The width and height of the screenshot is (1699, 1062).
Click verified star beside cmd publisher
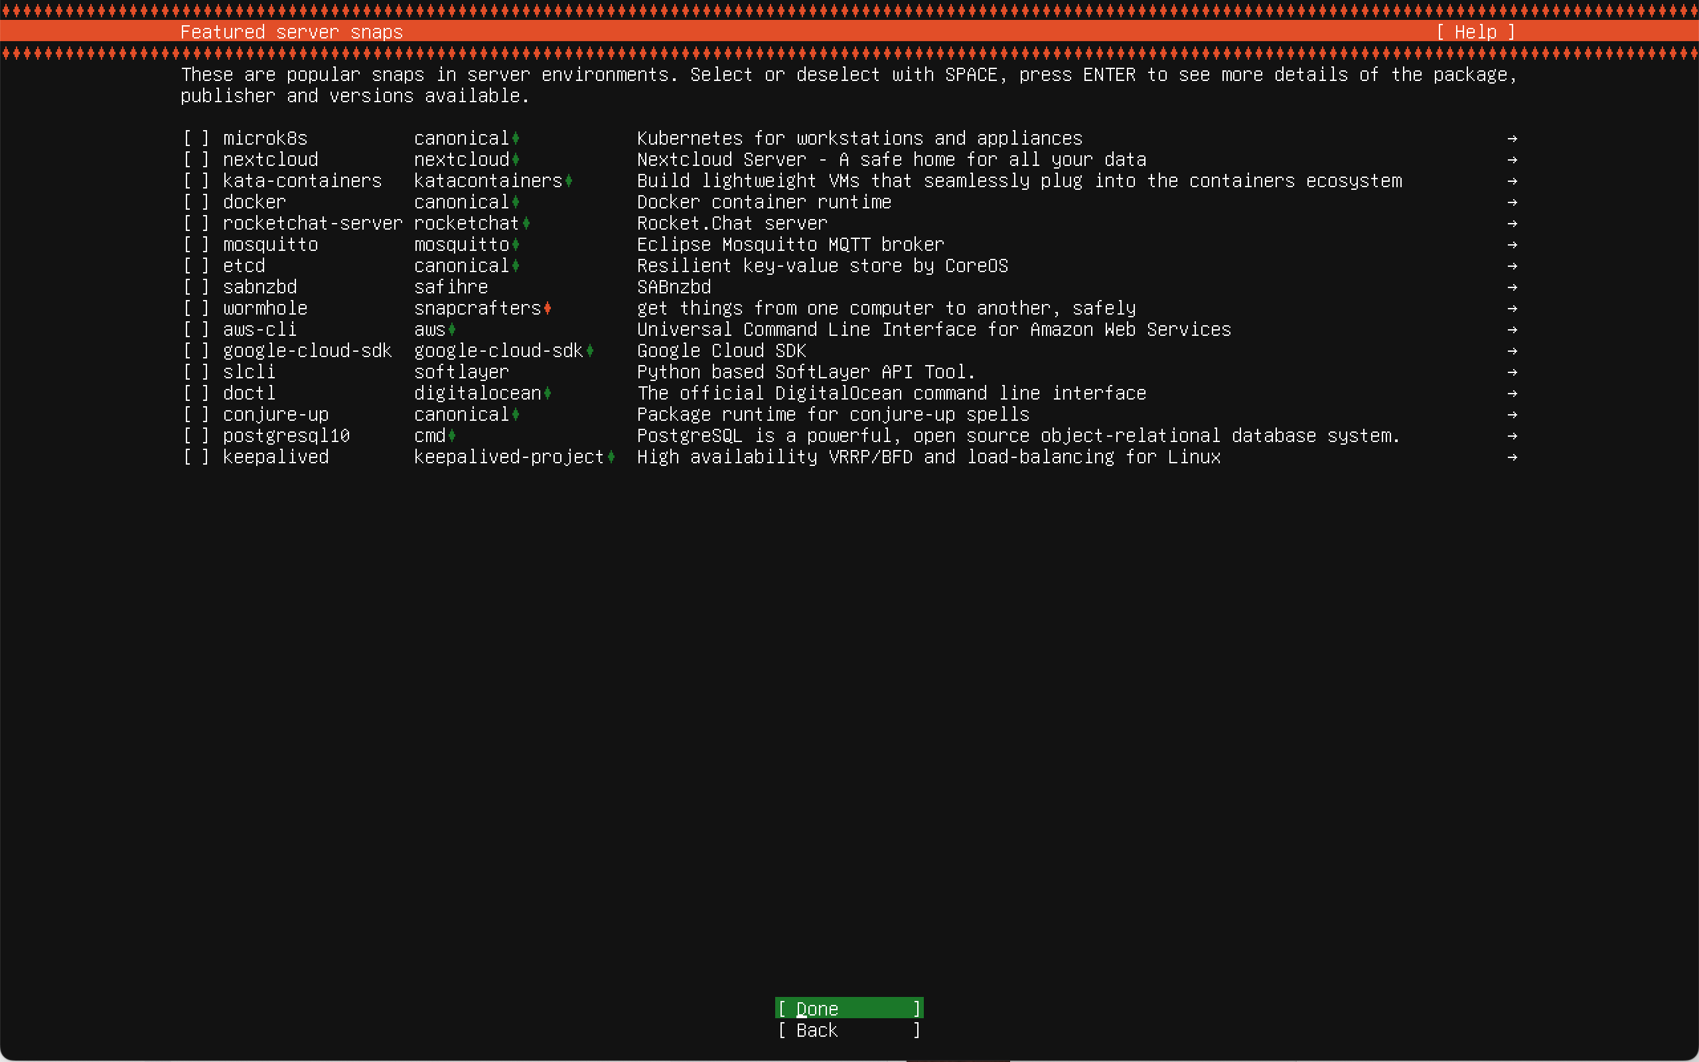tap(452, 435)
